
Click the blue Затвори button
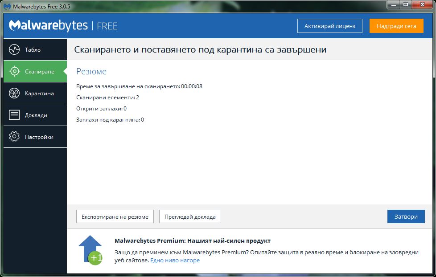[x=406, y=216]
